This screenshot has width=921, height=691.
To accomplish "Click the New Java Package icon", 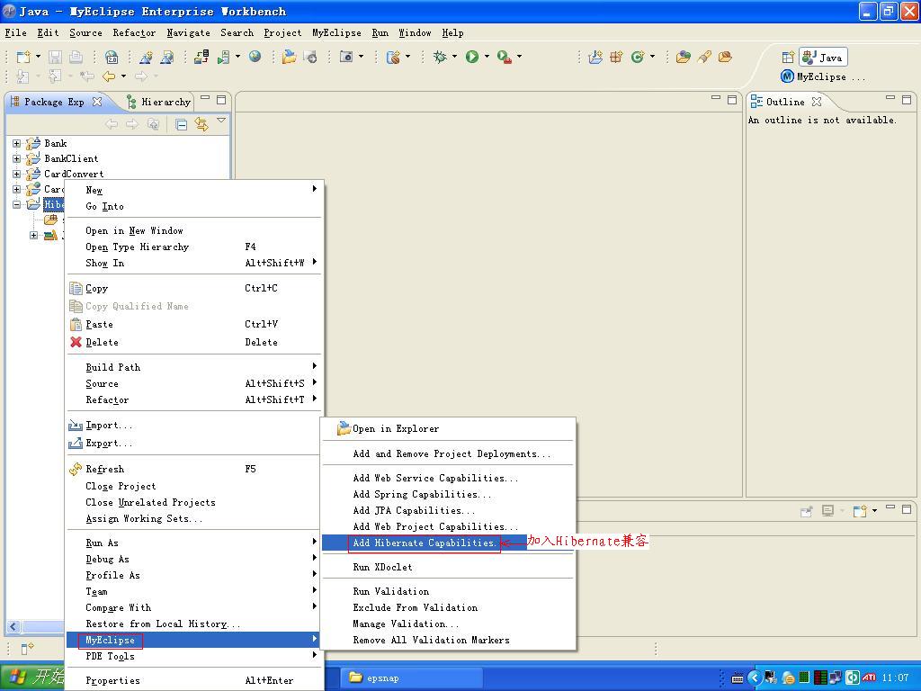I will [616, 57].
